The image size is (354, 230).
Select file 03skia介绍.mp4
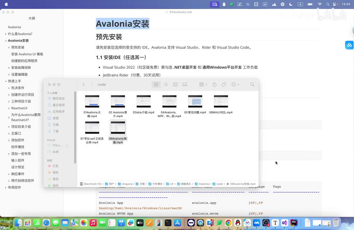[x=143, y=104]
